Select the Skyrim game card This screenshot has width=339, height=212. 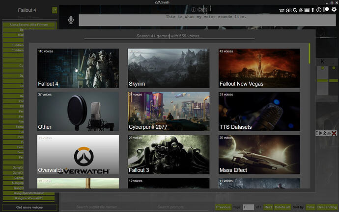(x=169, y=68)
